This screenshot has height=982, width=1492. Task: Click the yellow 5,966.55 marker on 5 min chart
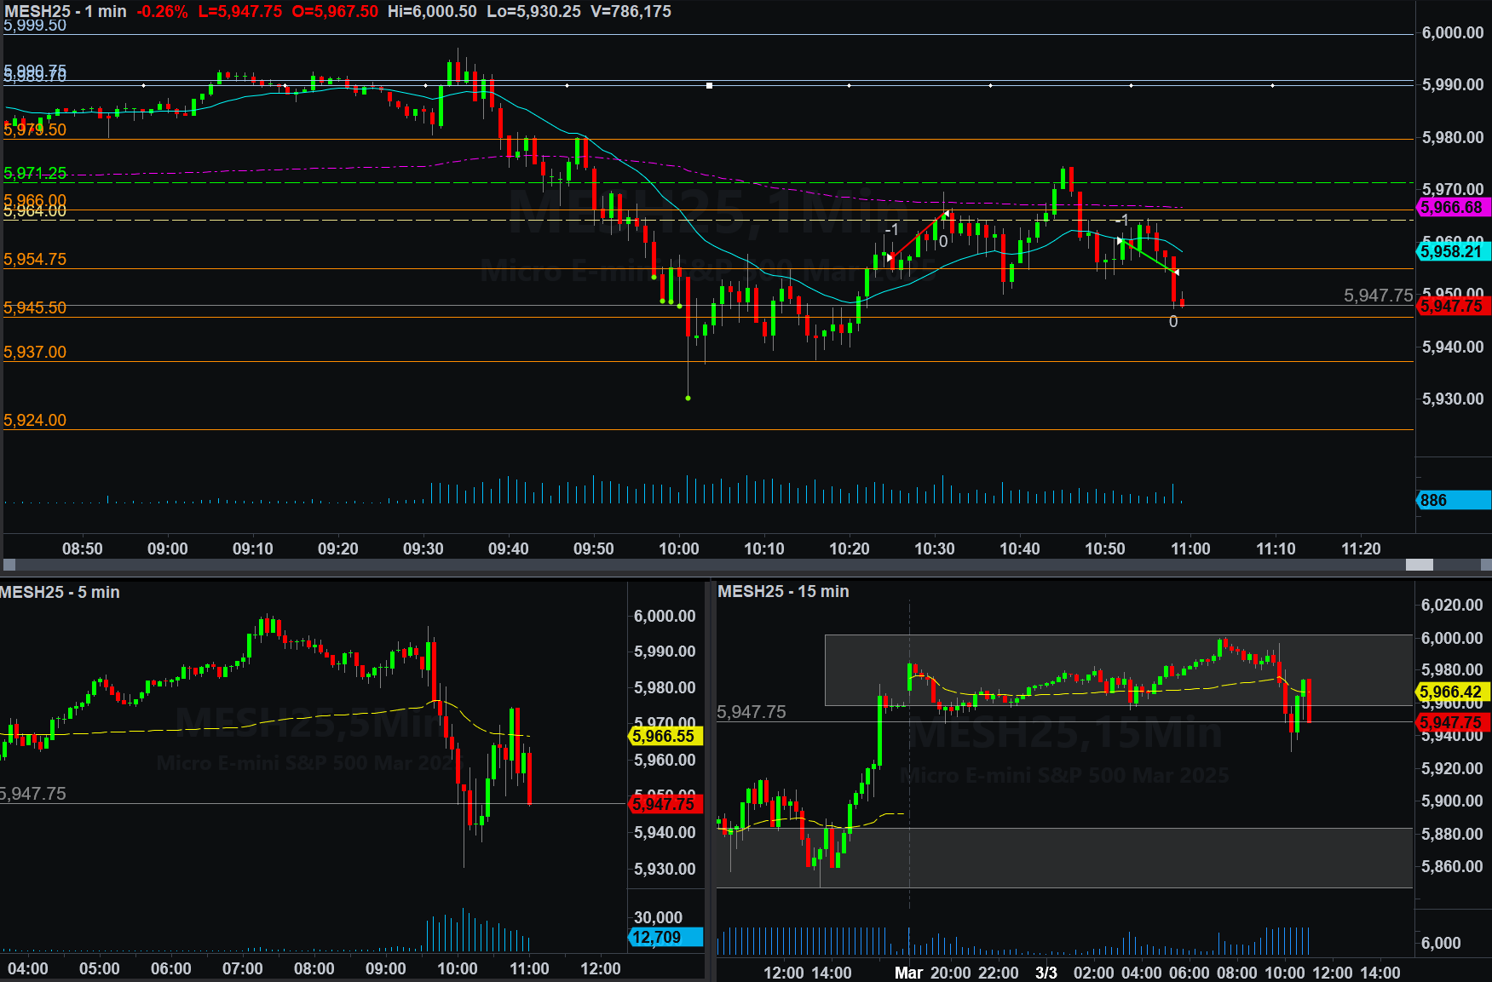click(x=665, y=736)
